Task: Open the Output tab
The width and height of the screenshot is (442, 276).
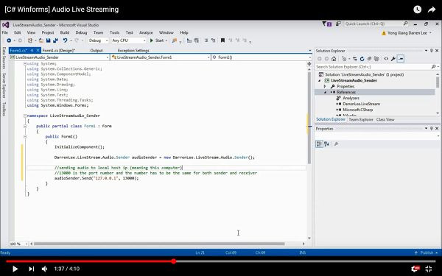Action: [97, 51]
